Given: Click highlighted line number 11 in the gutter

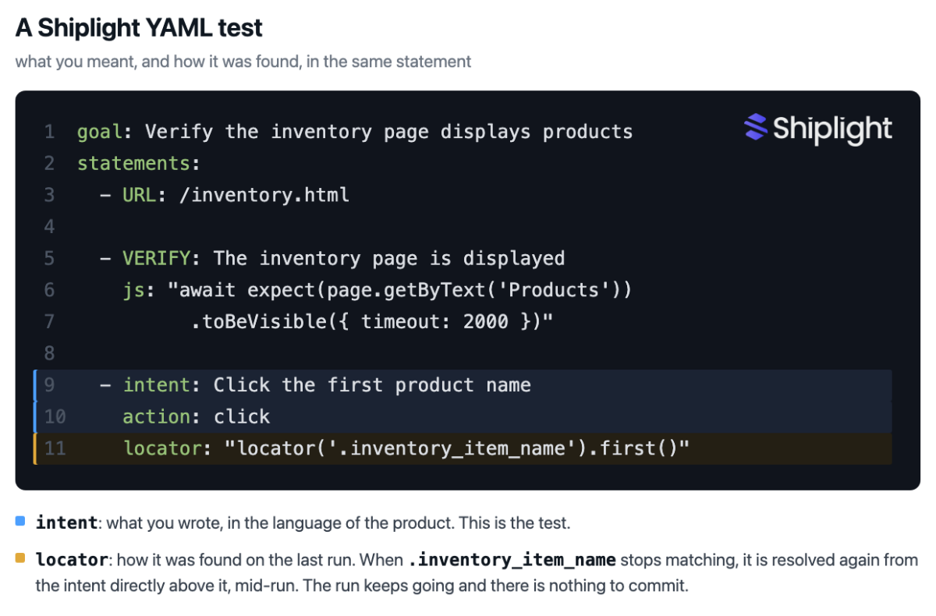Looking at the screenshot, I should (x=55, y=448).
